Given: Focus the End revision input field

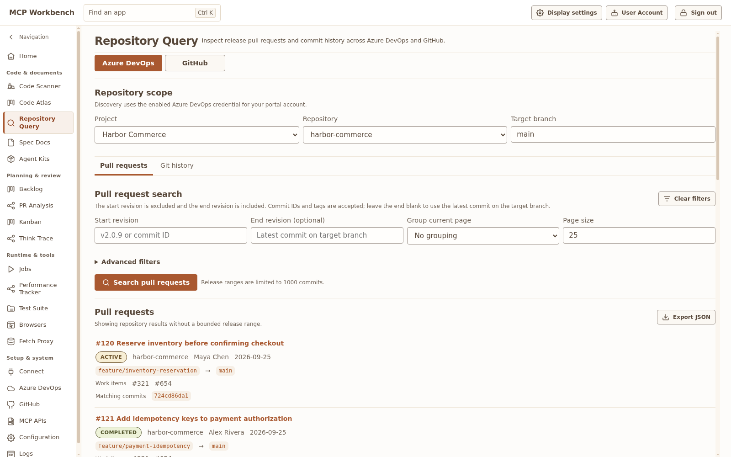Looking at the screenshot, I should (x=327, y=235).
